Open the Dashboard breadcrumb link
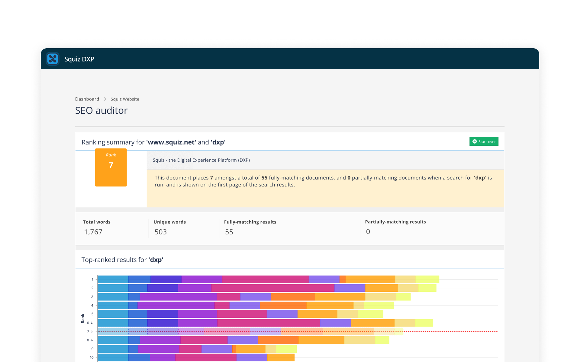Viewport: 580px width, 362px height. (87, 99)
